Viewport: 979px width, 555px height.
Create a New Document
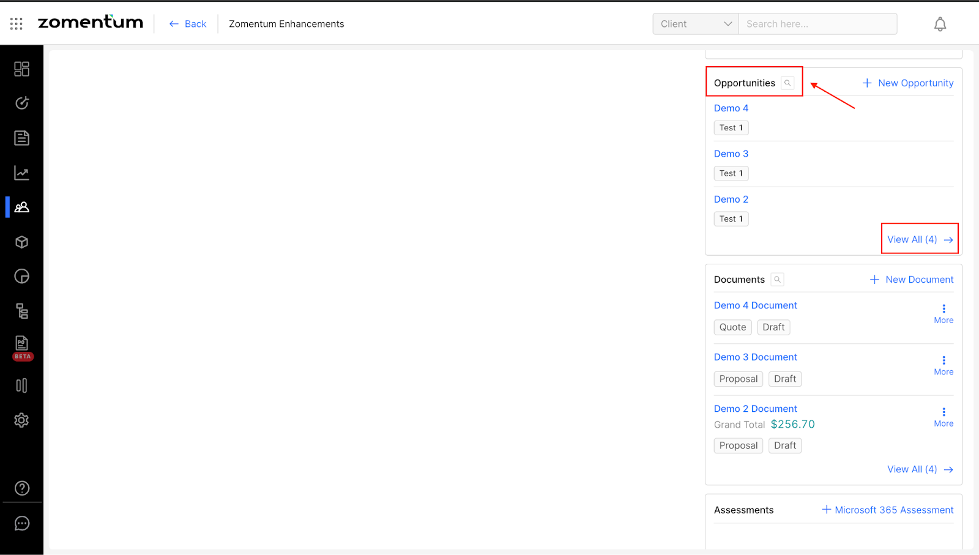point(912,280)
